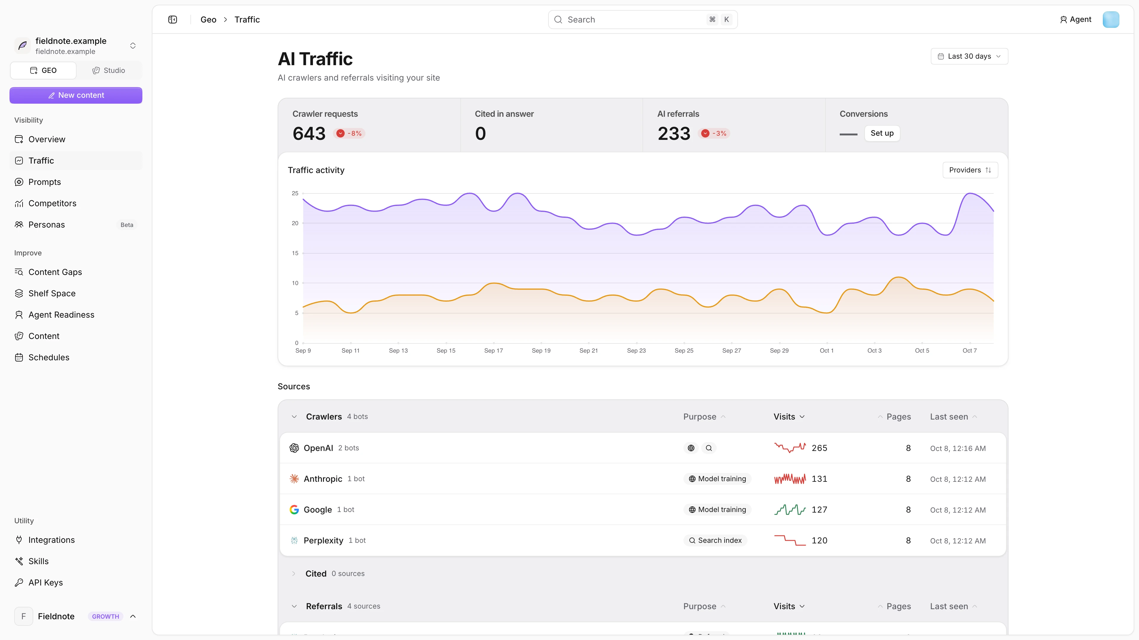The image size is (1139, 640).
Task: Open the OpenAI crawler row
Action: pyautogui.click(x=642, y=448)
